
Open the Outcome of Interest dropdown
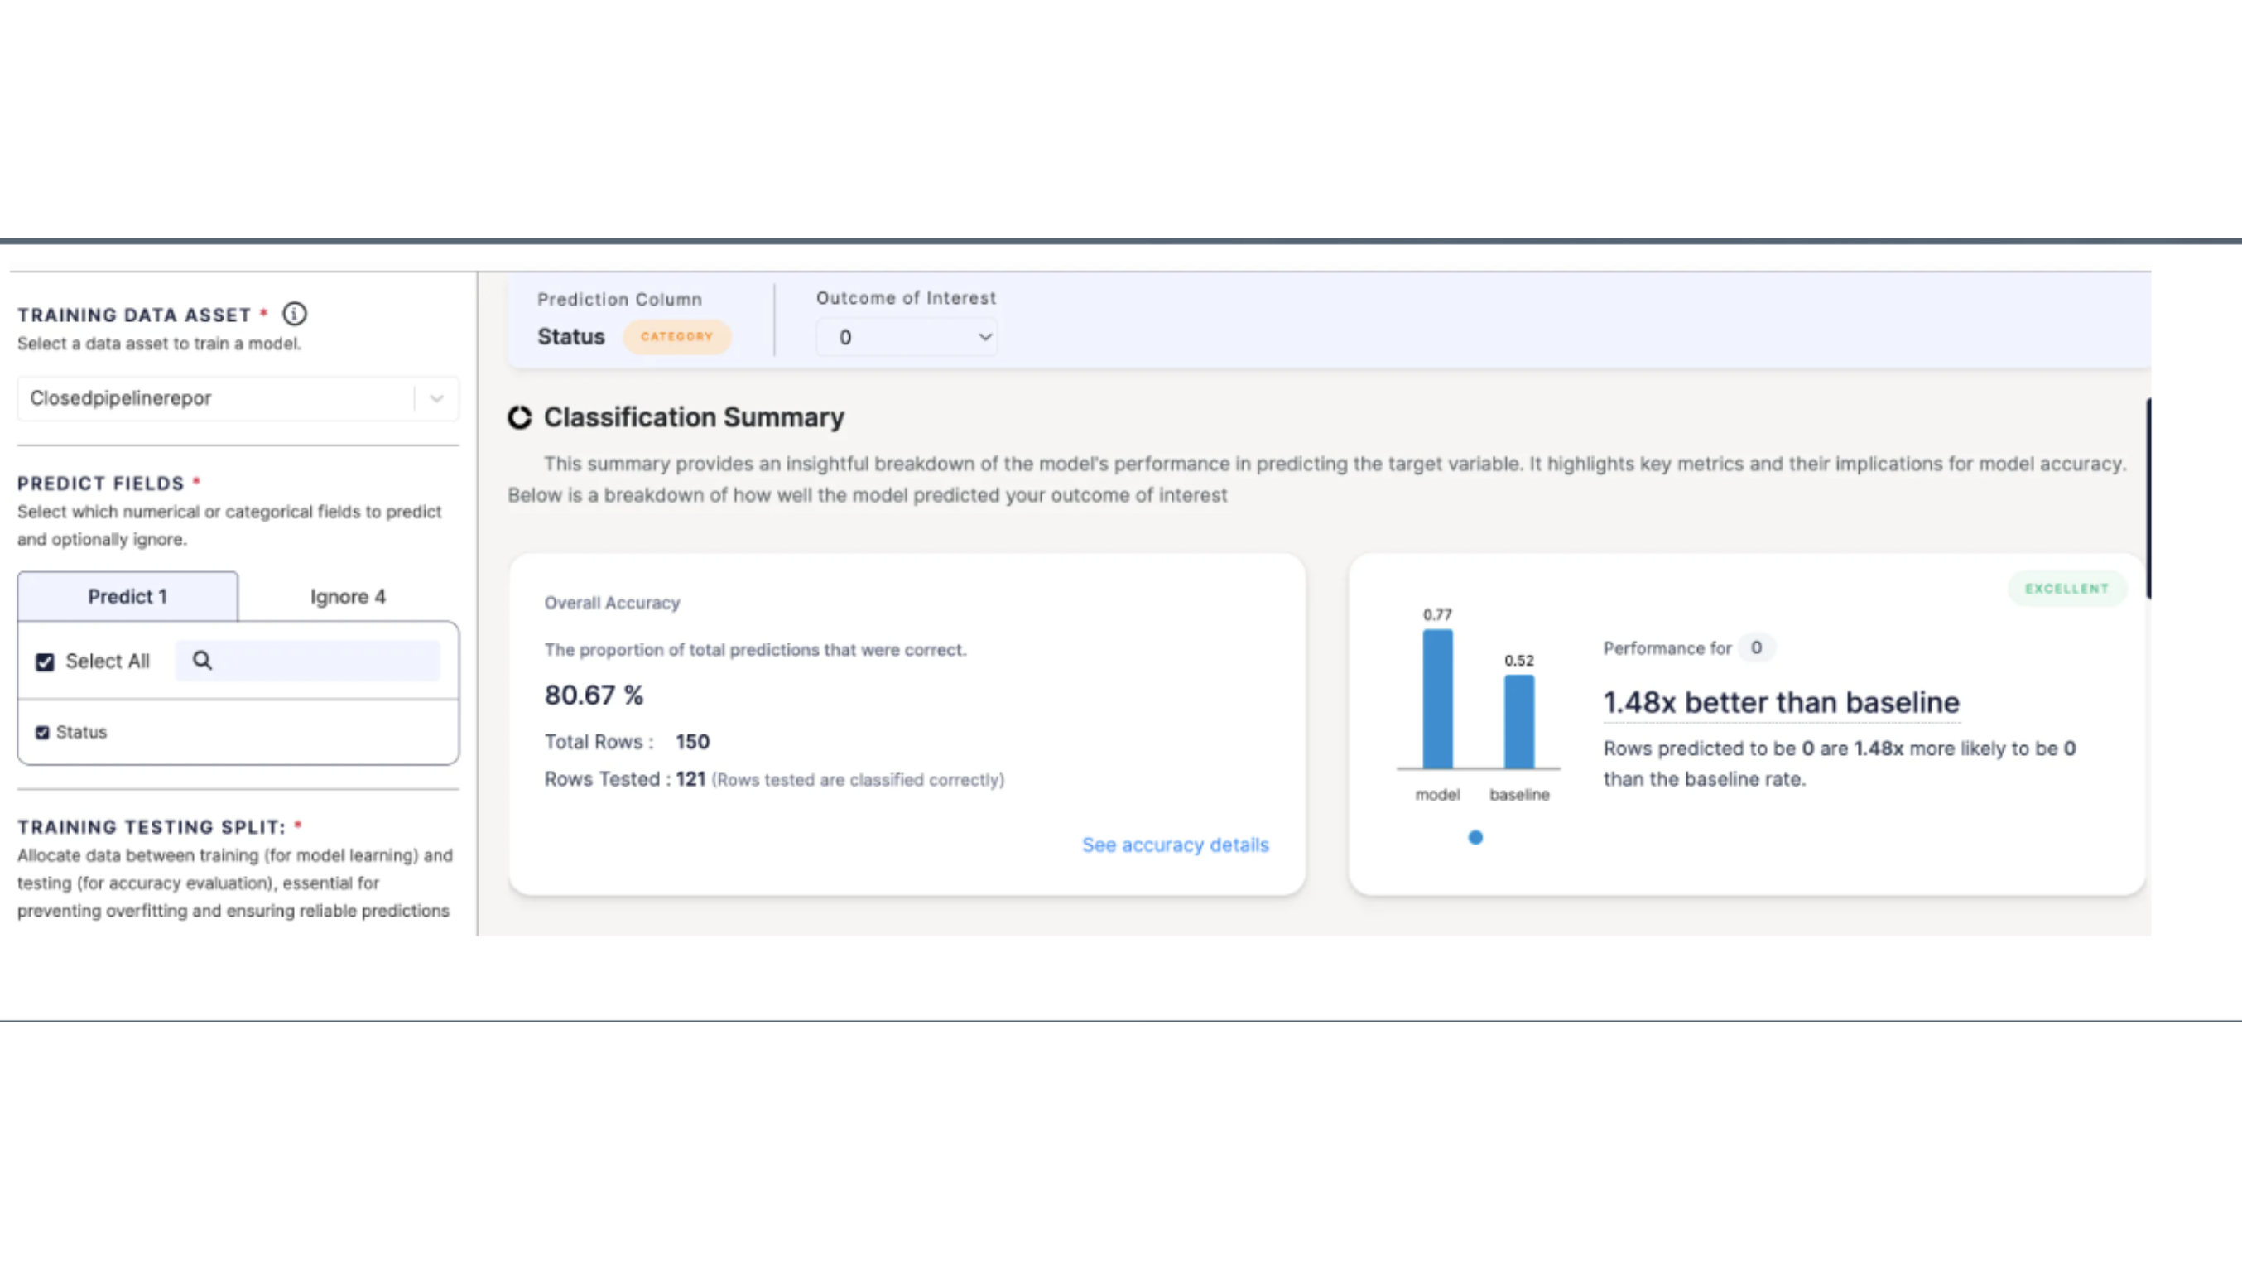pos(906,338)
